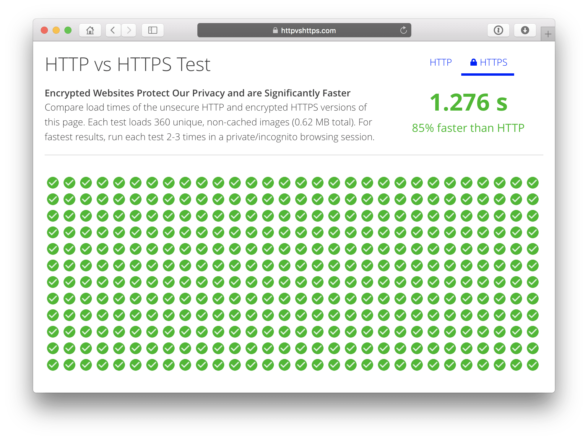Show the sidebar panel
Screen dimensions: 588x440
point(152,30)
